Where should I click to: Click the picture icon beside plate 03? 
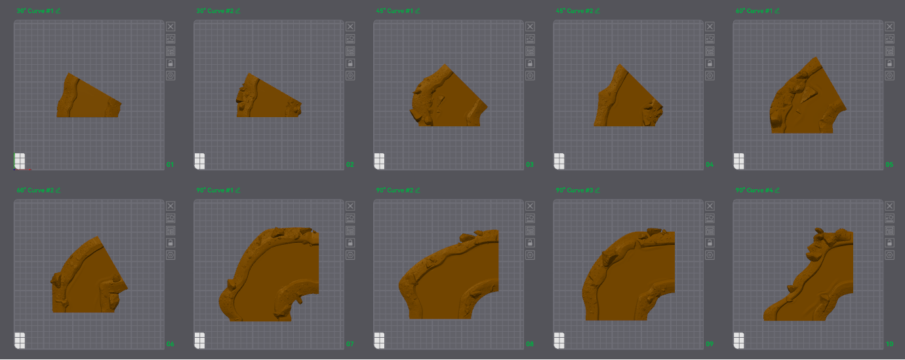(x=530, y=39)
